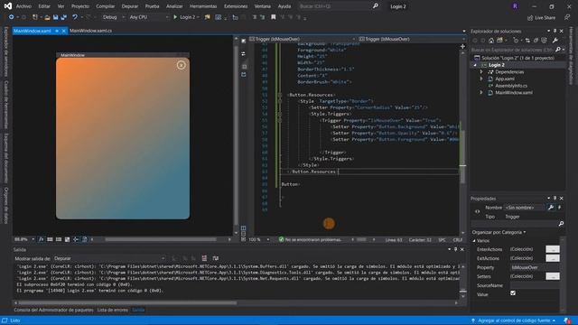Click the designer horizontal scrollbar

(161, 239)
